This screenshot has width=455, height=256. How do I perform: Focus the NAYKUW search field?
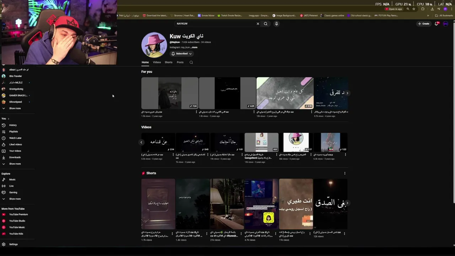(215, 24)
